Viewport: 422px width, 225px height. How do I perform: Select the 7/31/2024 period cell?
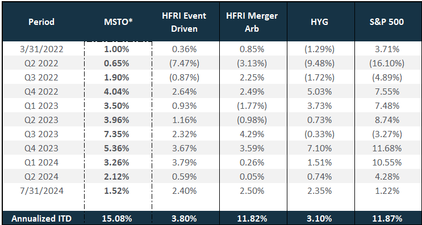pyautogui.click(x=41, y=191)
